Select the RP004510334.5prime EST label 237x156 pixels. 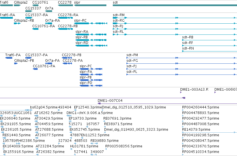pos(201,152)
